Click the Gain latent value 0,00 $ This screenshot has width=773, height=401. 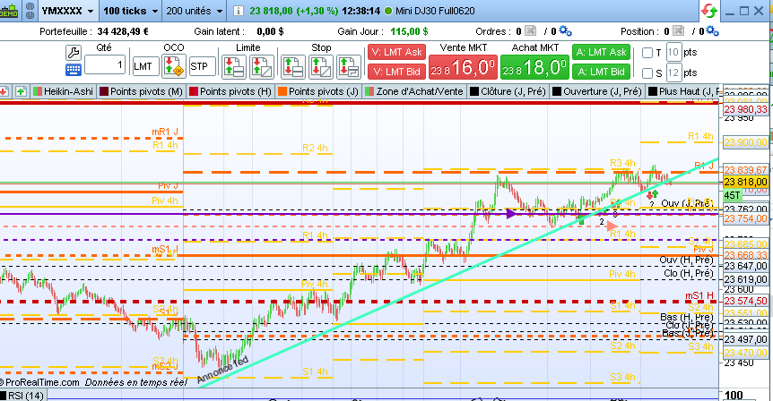270,31
